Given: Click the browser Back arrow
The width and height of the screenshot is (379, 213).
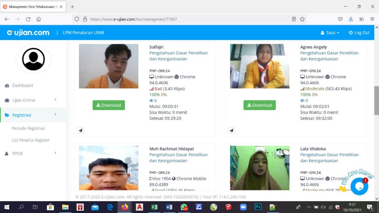Looking at the screenshot, I should 7,19.
